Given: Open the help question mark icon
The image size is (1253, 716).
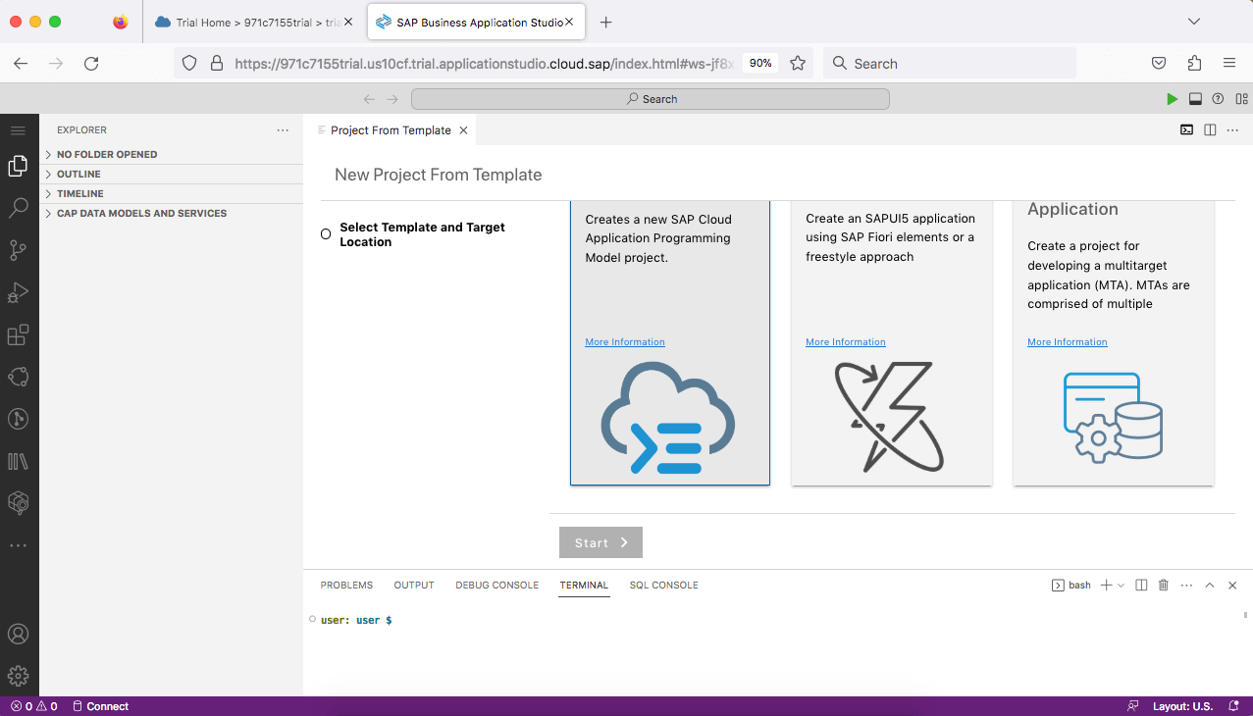Looking at the screenshot, I should pyautogui.click(x=1218, y=99).
